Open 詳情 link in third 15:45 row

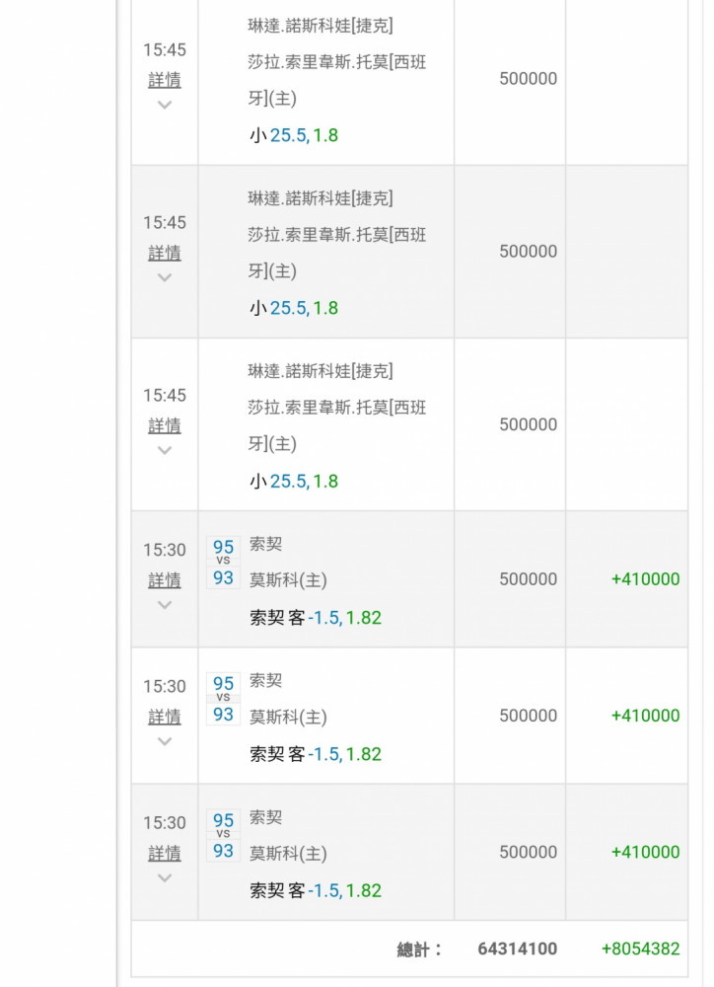tap(165, 425)
